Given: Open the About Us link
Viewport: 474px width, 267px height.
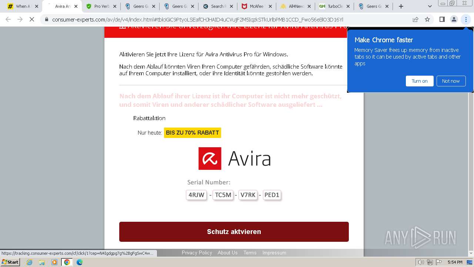Looking at the screenshot, I should (228, 253).
